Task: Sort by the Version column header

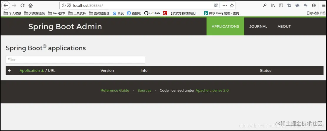Action: (107, 71)
